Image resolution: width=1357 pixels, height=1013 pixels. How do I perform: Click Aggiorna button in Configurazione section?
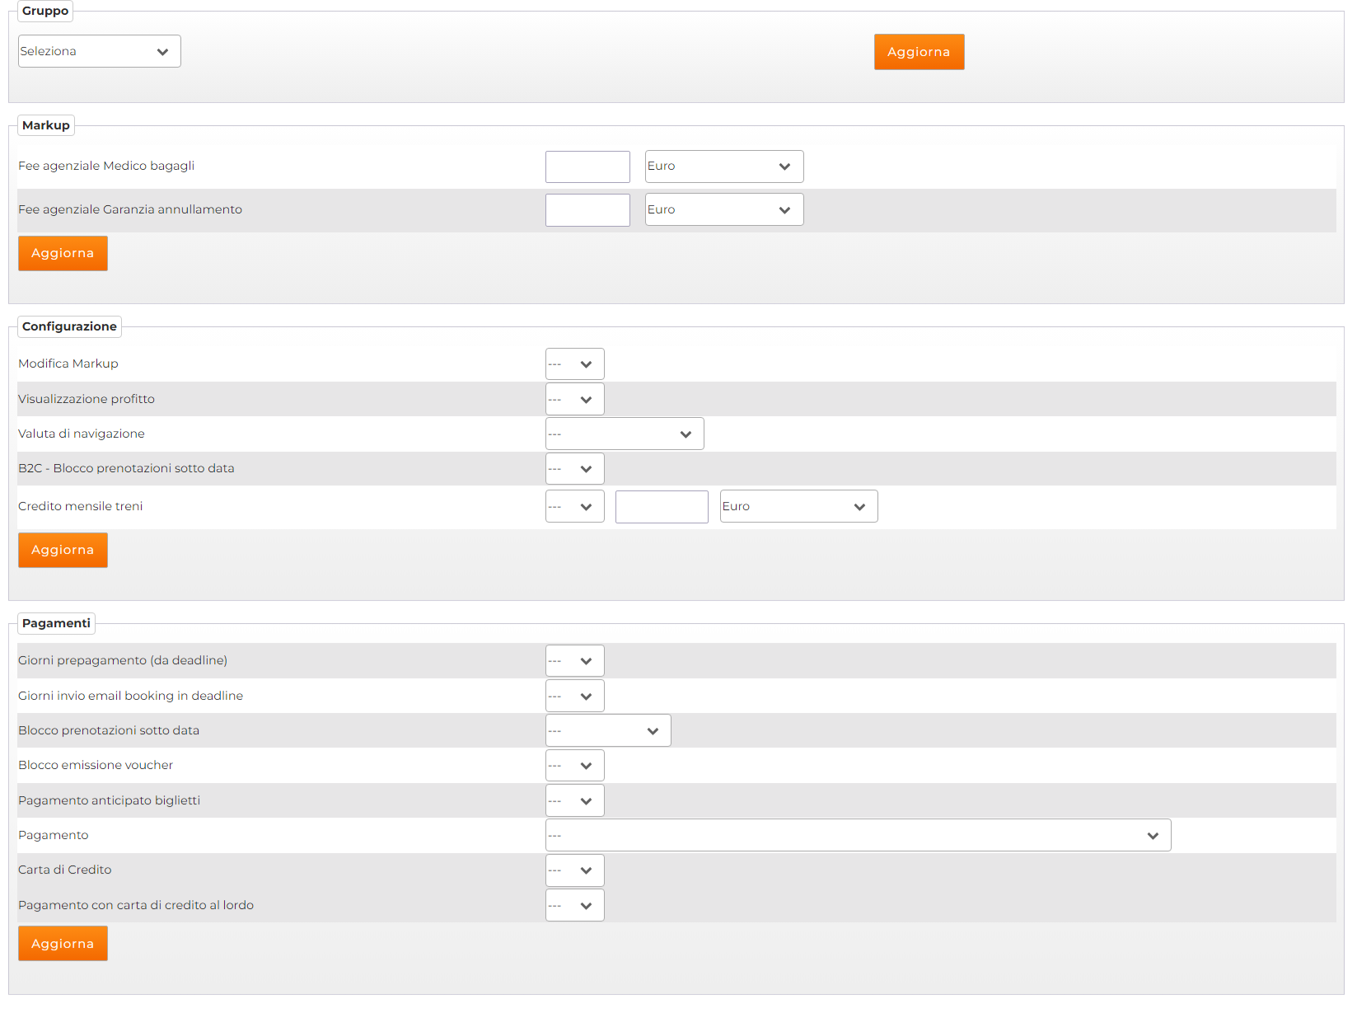(x=63, y=550)
